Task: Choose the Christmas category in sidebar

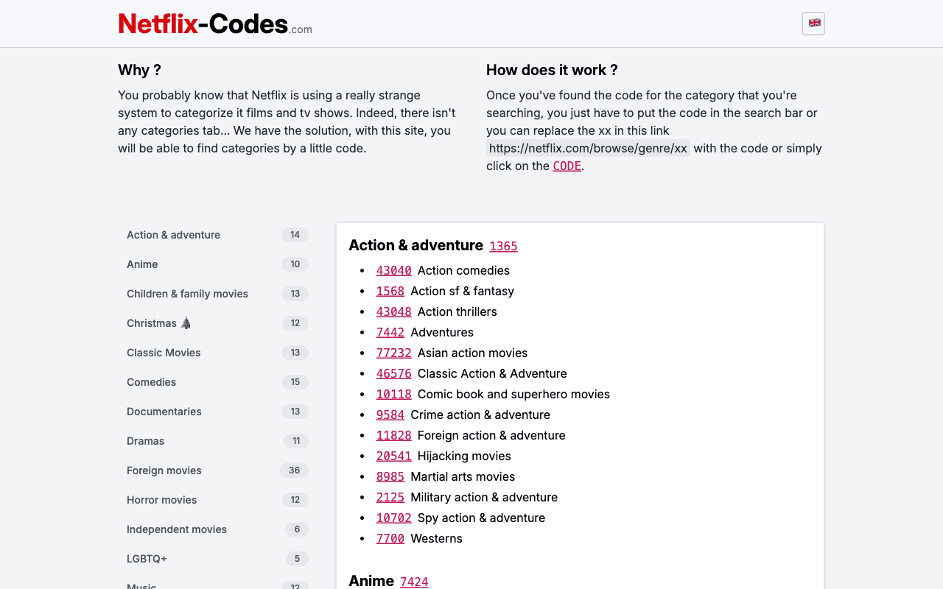Action: 217,323
